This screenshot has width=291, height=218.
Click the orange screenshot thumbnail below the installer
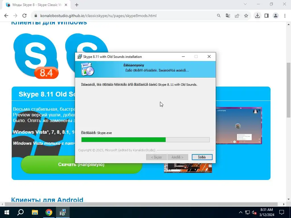[188, 168]
